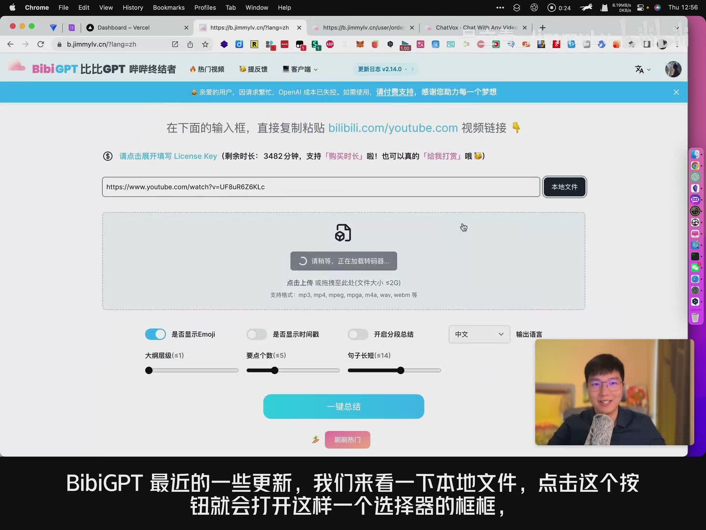Open the user avatar in the top right

point(673,69)
